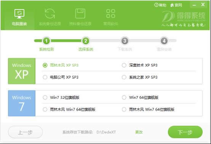Click the 帮助 question mark icon

156,5
